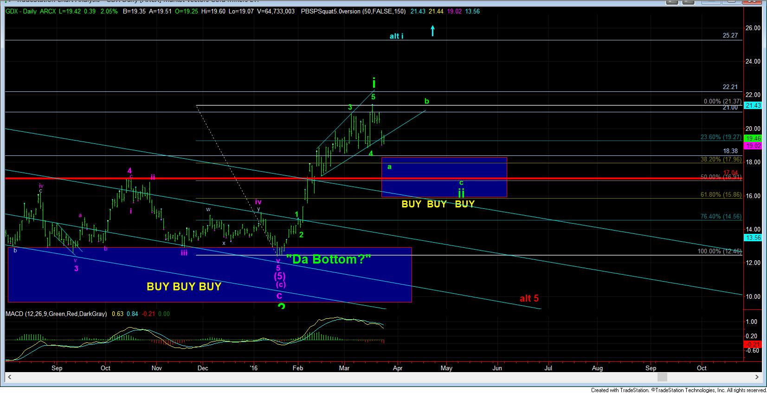Image resolution: width=767 pixels, height=393 pixels.
Task: Click the 'Apr' marker on time axis
Action: (x=398, y=368)
